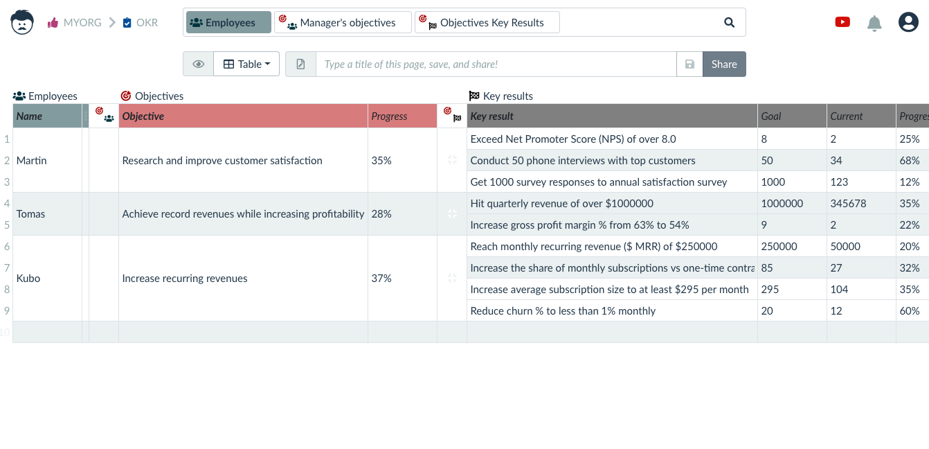
Task: Toggle the eye view visibility button
Action: [199, 64]
